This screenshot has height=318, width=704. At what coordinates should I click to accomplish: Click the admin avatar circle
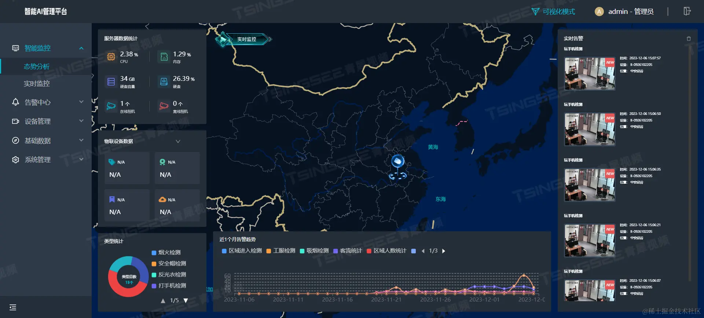point(599,12)
